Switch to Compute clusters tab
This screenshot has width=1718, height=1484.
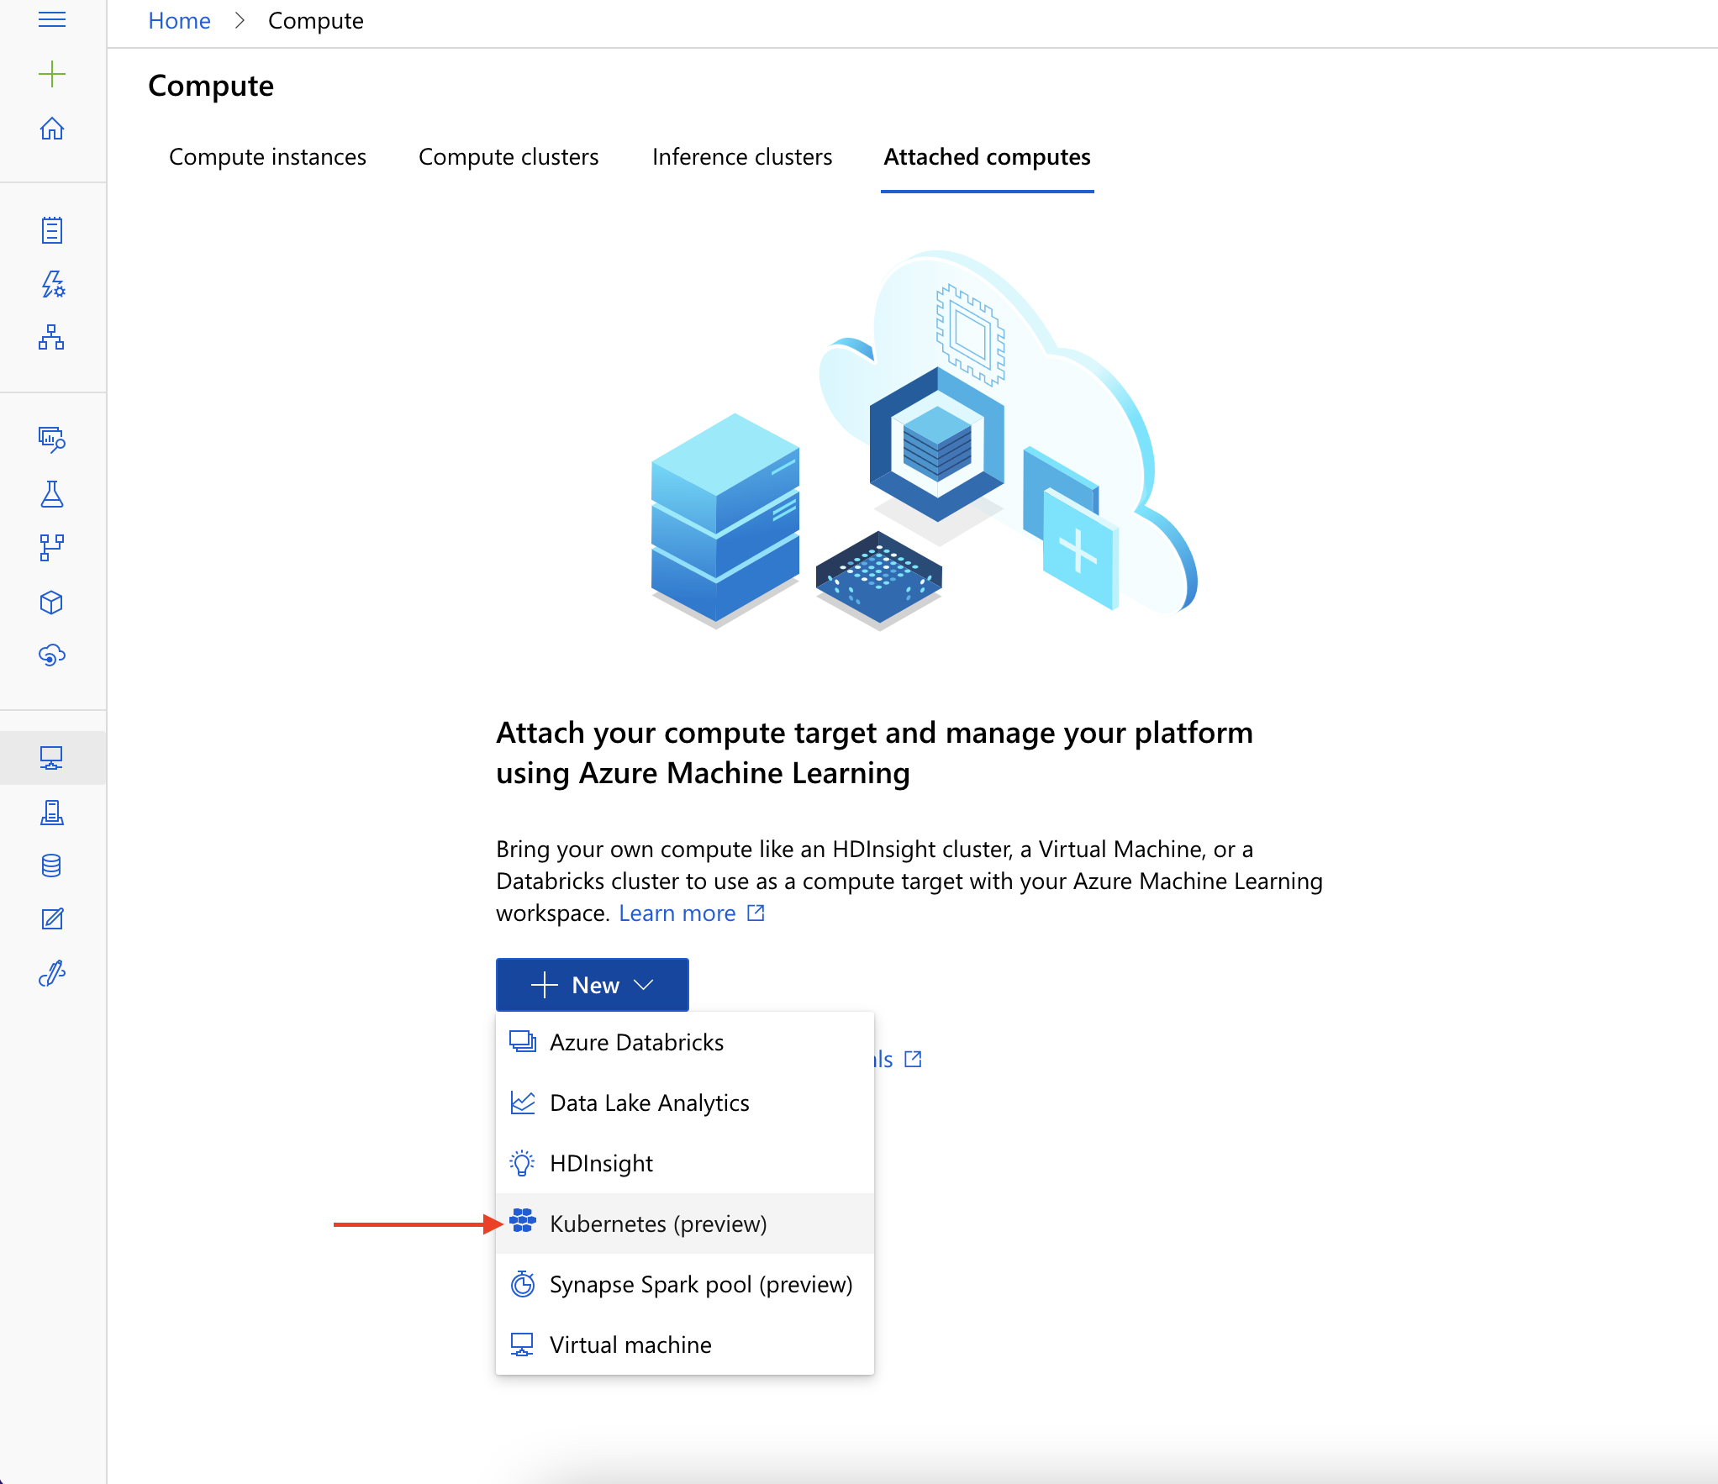(509, 157)
